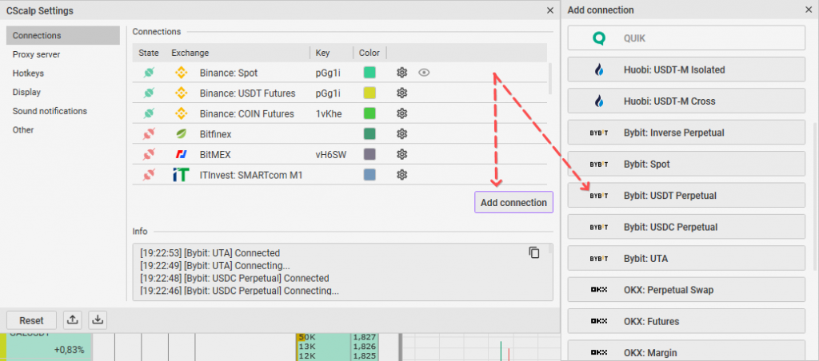Open settings gear for Binance: USDT Futures
Screen dimensions: 819x361
tap(402, 93)
